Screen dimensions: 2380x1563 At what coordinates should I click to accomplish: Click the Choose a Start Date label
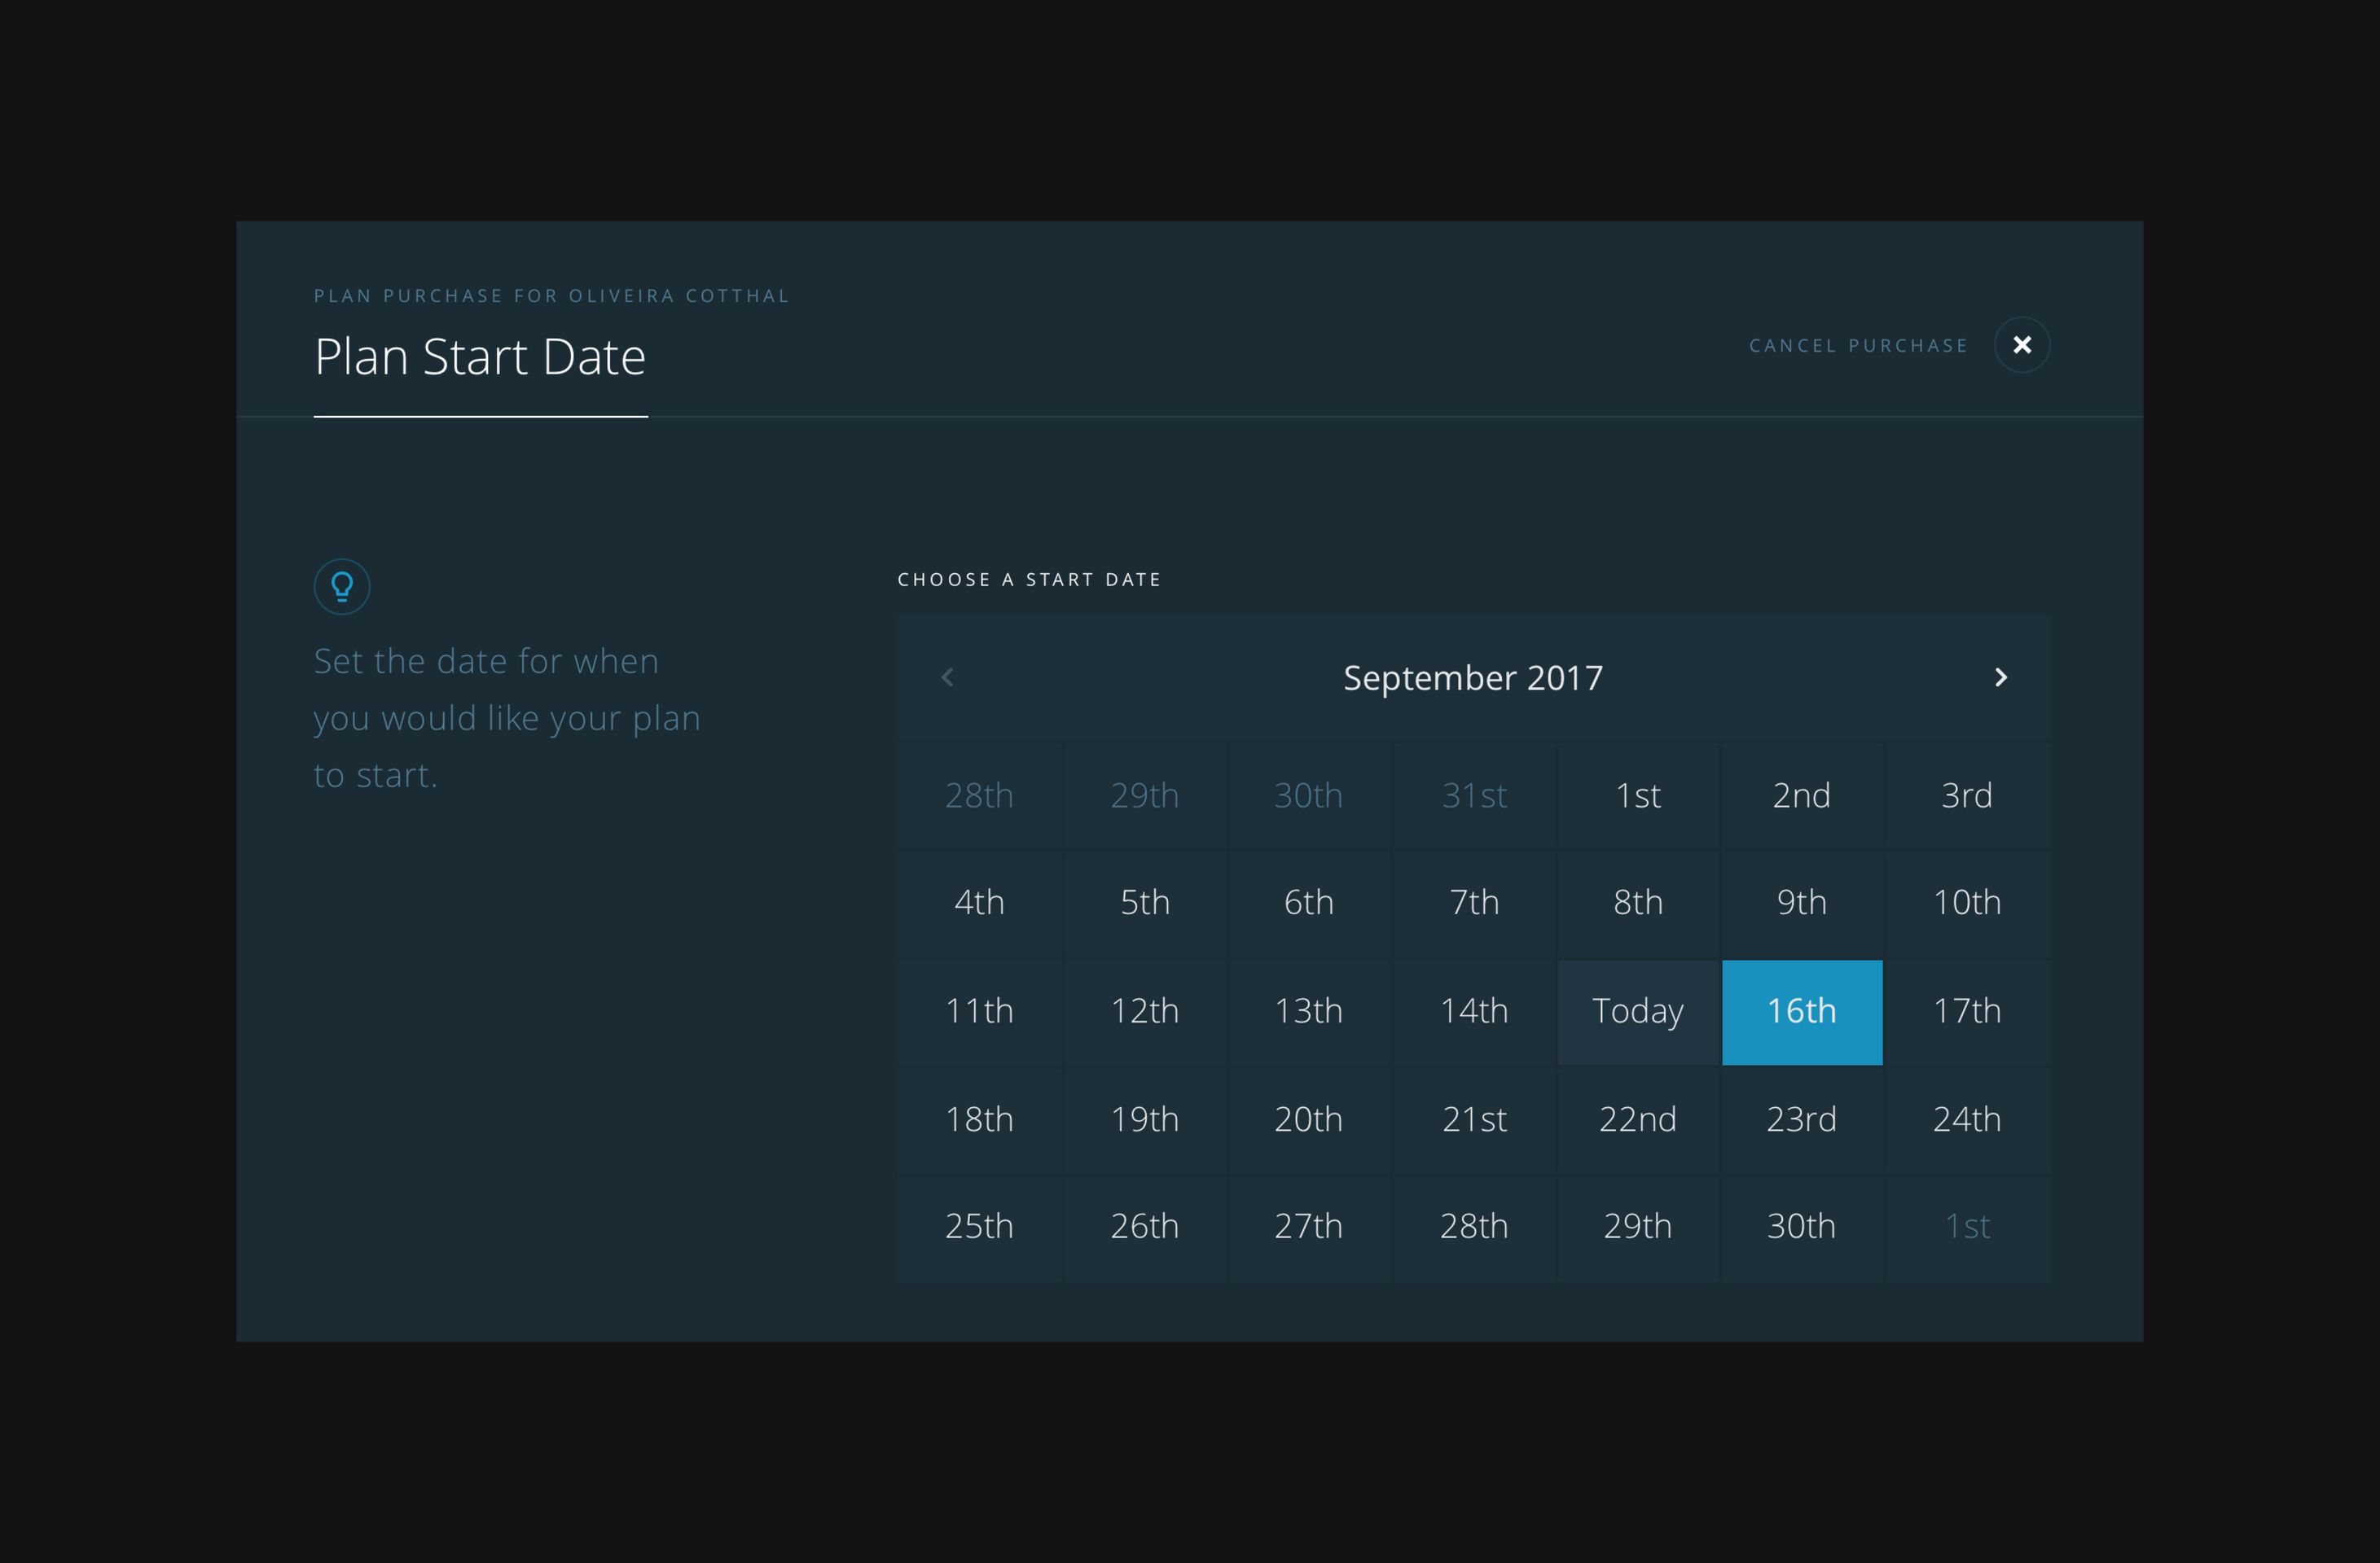pos(1029,580)
